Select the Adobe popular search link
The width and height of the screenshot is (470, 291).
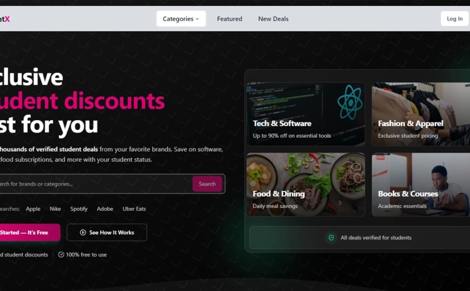pyautogui.click(x=105, y=209)
